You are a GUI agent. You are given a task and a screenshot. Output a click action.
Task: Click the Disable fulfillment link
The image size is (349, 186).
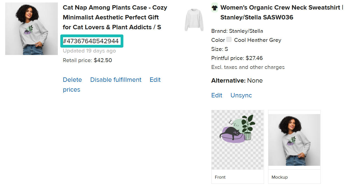point(116,80)
